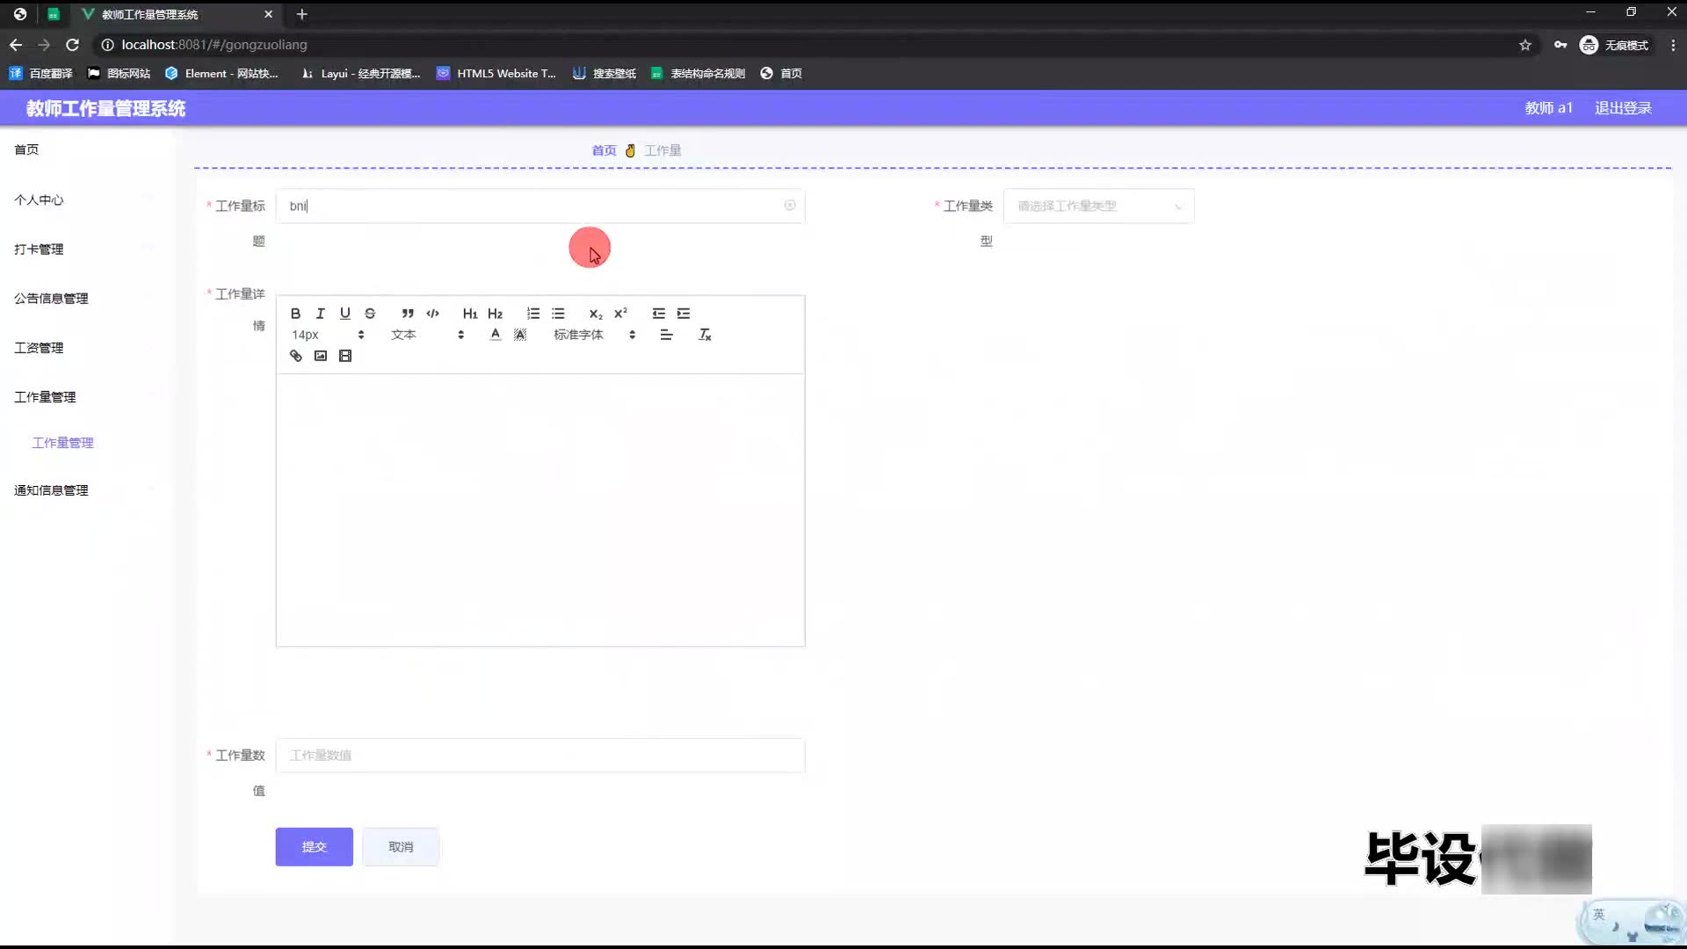
Task: Expand the 工作量类型 select box
Action: pyautogui.click(x=1098, y=206)
